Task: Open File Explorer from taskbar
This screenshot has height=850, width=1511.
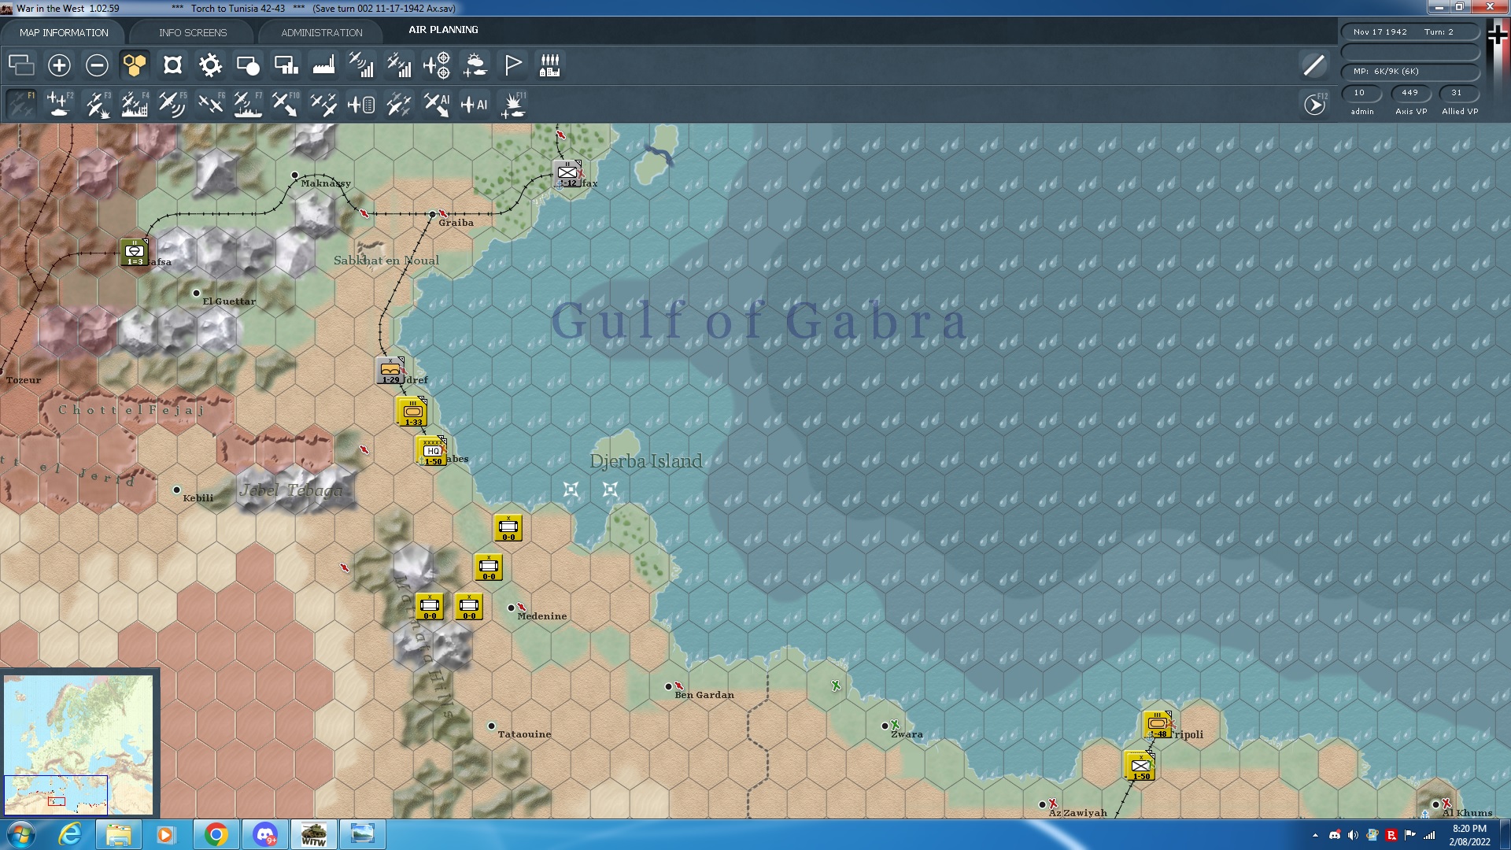Action: click(118, 834)
